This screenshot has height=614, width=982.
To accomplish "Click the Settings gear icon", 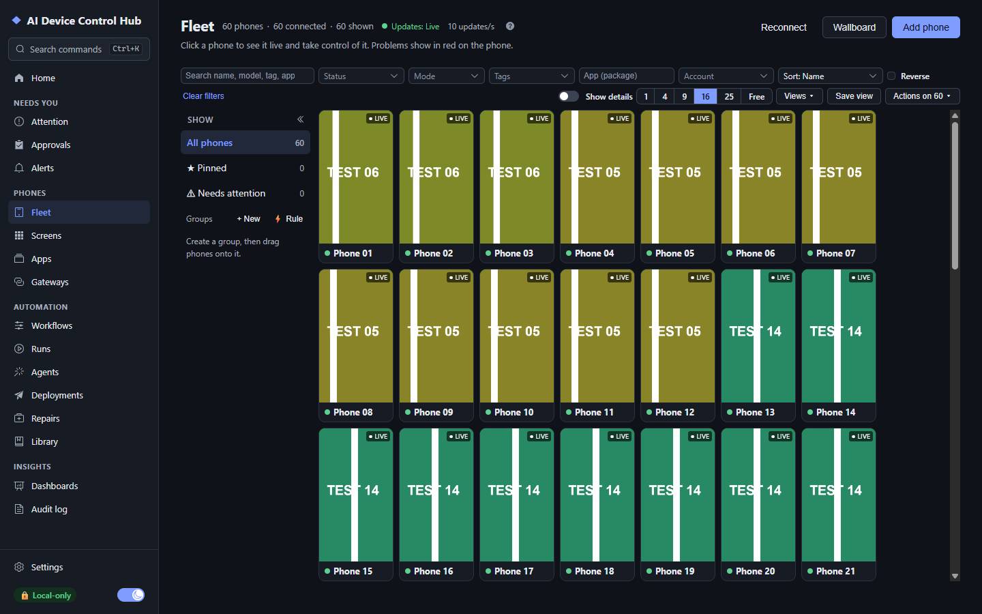I will tap(19, 567).
